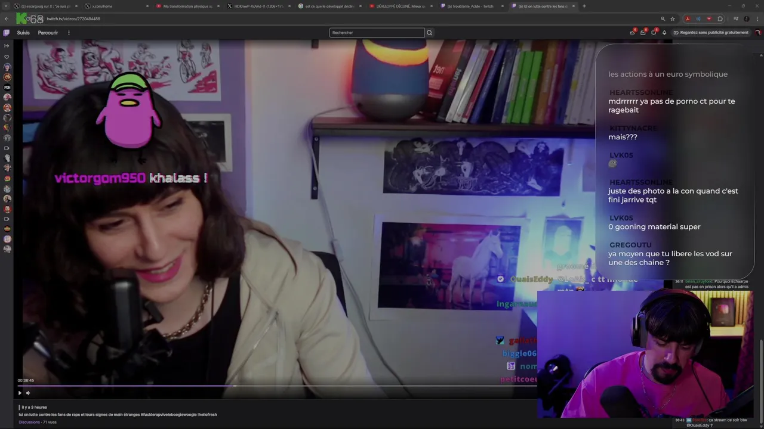Open the Twitch Prime loot crown icon

632,33
